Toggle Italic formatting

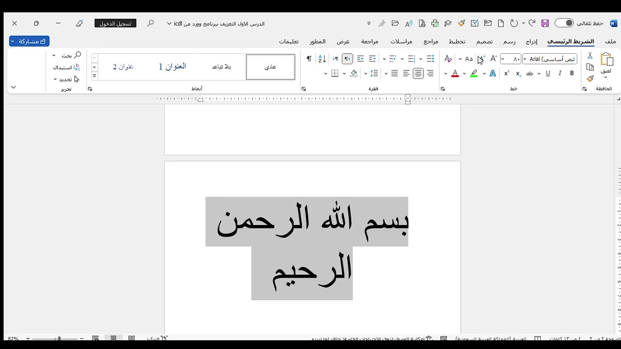click(x=560, y=74)
